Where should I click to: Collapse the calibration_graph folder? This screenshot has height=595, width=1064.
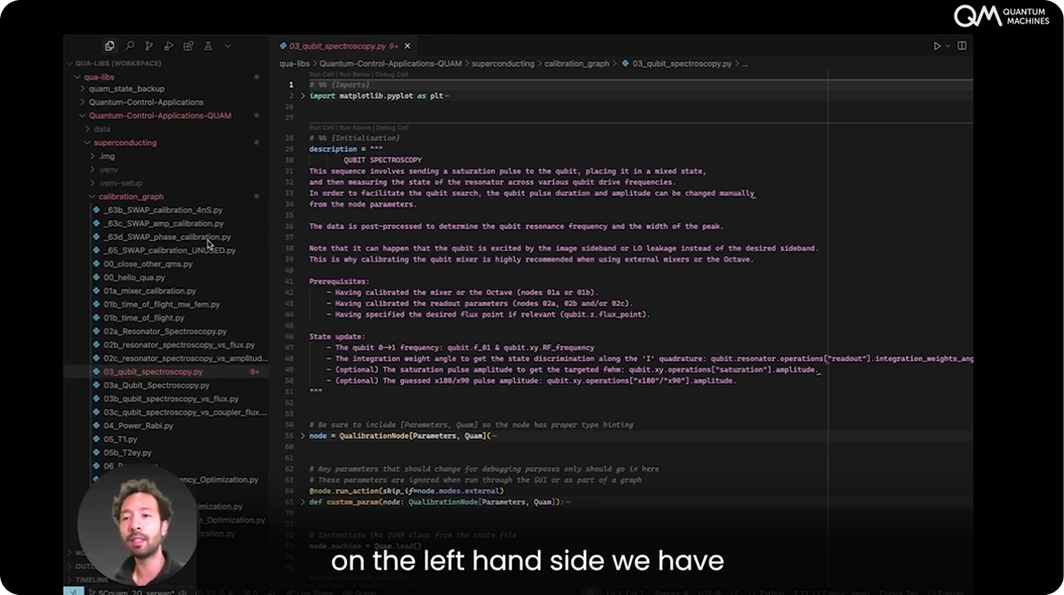click(x=131, y=196)
